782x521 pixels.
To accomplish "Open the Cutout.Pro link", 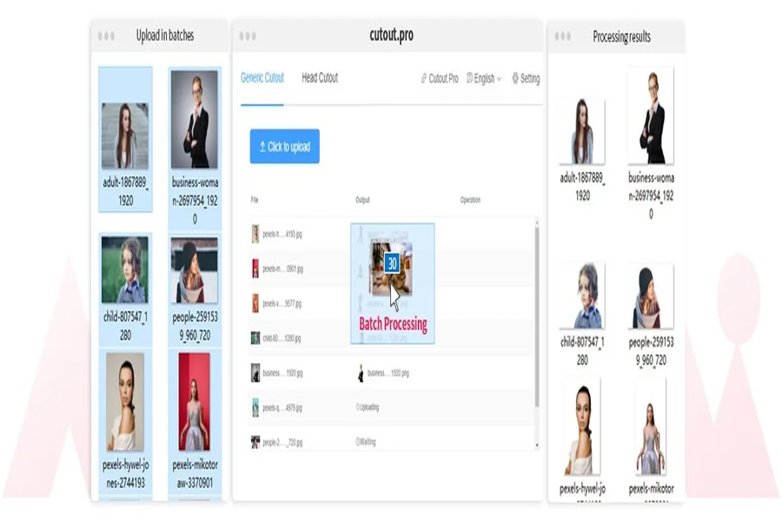I will click(445, 78).
